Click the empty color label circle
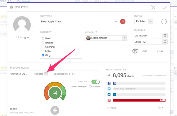 click(x=164, y=21)
